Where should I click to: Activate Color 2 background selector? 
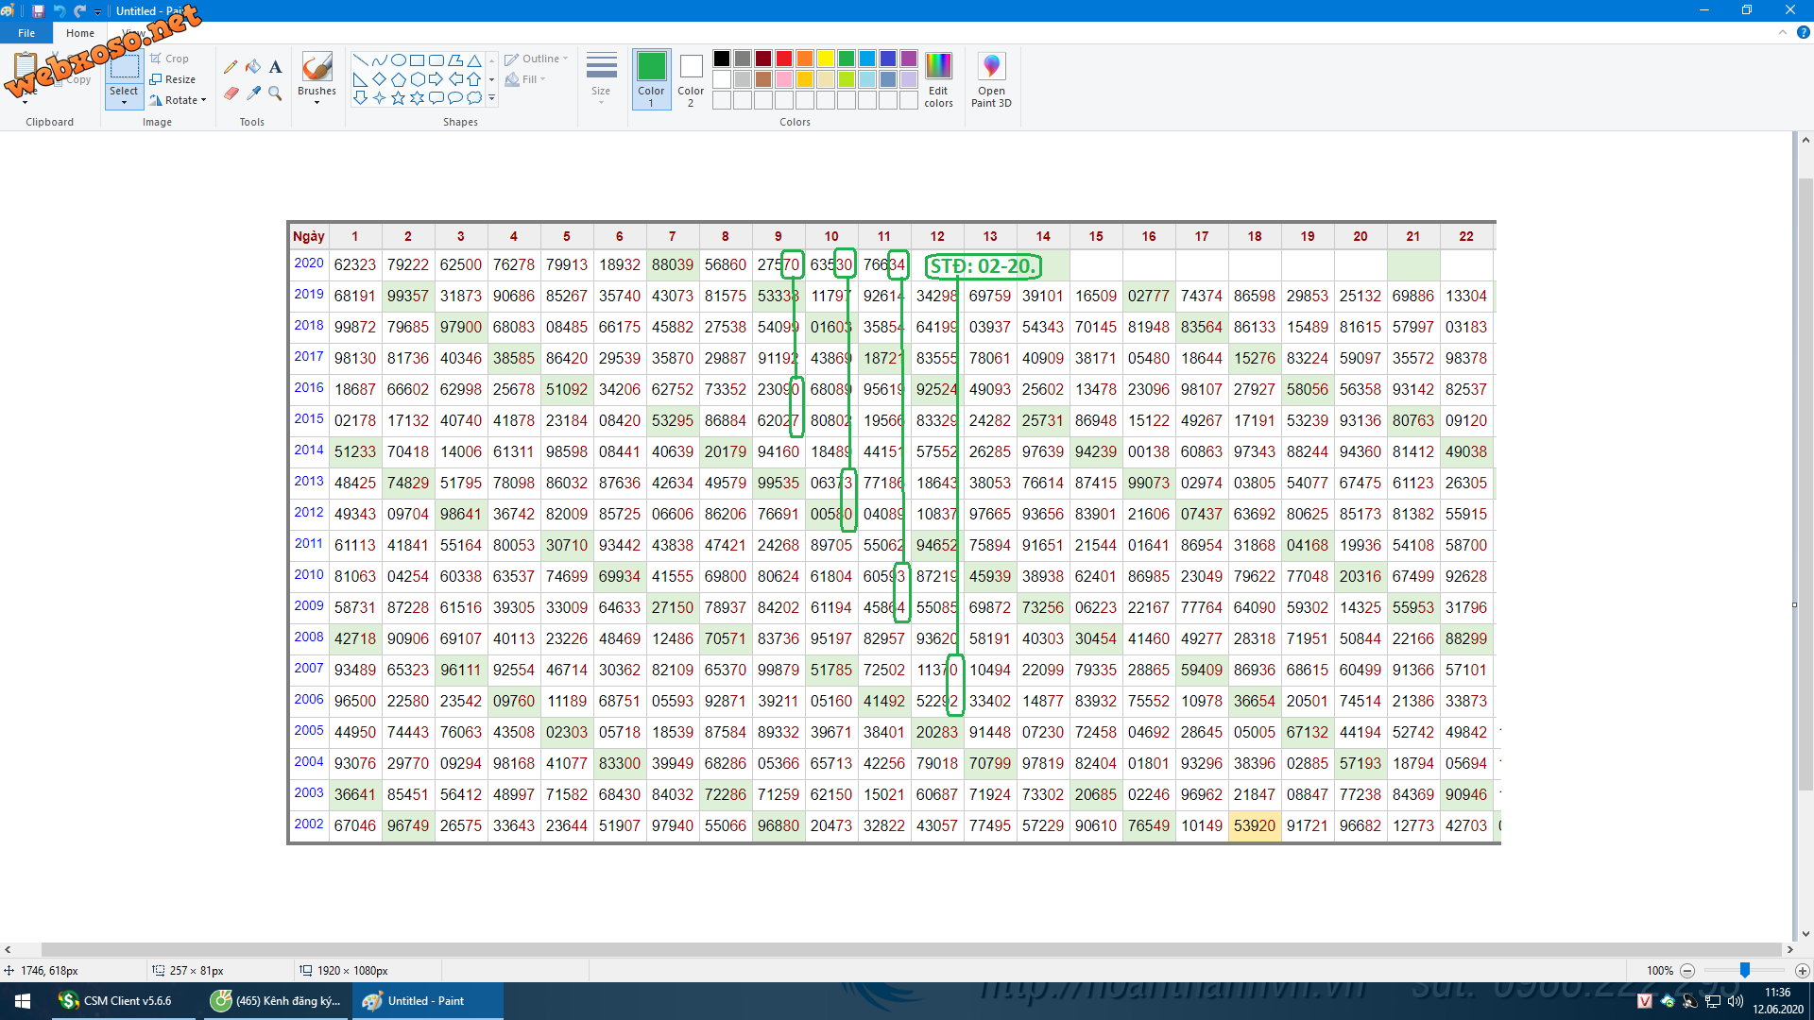691,79
